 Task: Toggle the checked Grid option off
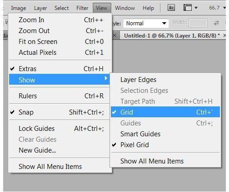point(165,112)
